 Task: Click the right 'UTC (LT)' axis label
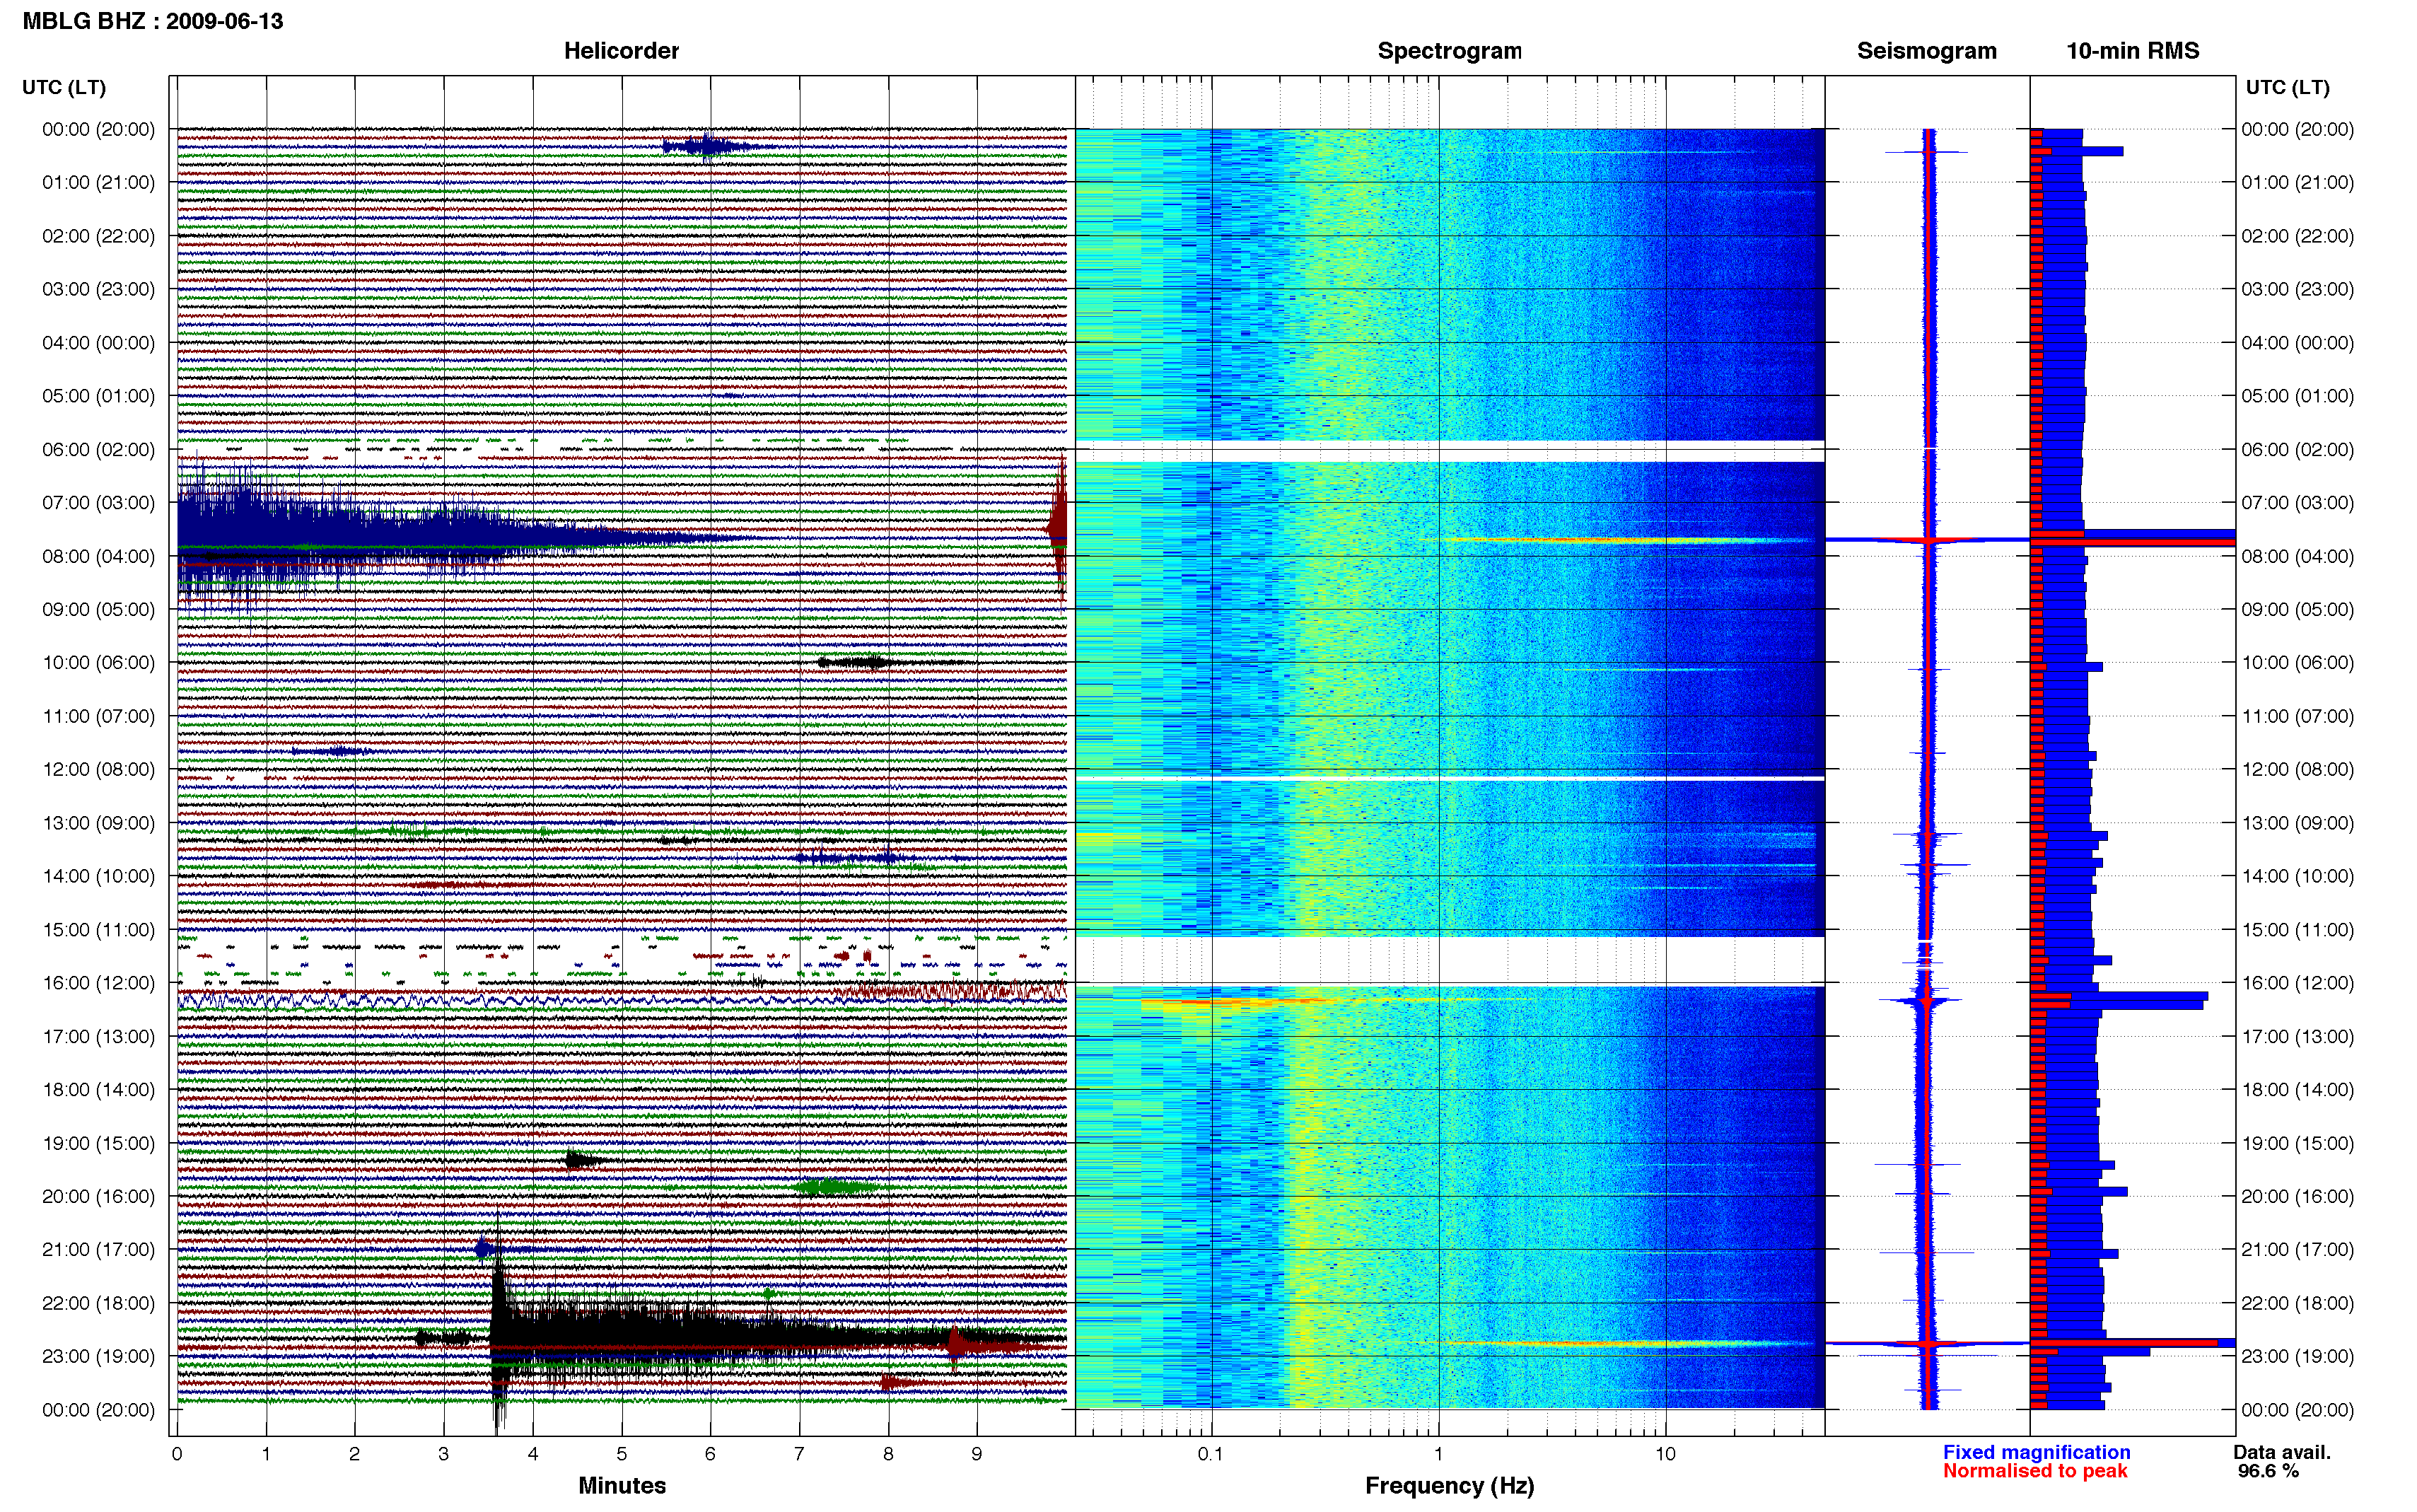(x=2287, y=87)
